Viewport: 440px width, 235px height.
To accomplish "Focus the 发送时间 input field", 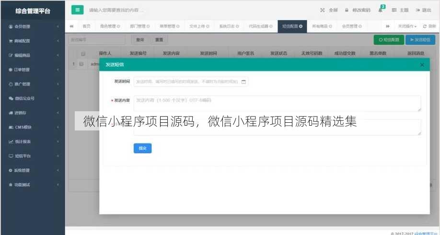I will click(191, 82).
